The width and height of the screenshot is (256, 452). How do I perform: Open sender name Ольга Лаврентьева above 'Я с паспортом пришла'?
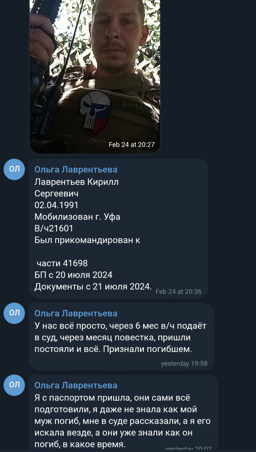pos(76,386)
